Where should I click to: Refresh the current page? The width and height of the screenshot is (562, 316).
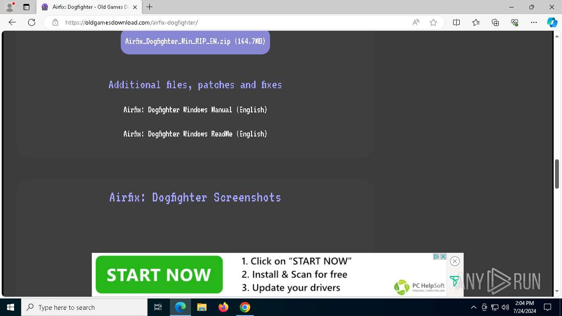[32, 22]
